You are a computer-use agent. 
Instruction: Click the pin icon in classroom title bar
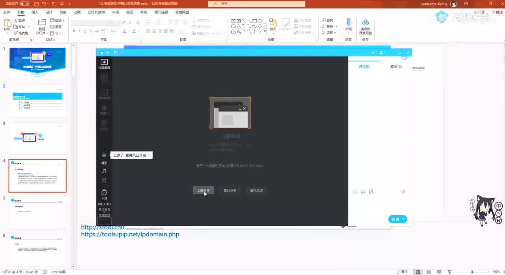[382, 53]
